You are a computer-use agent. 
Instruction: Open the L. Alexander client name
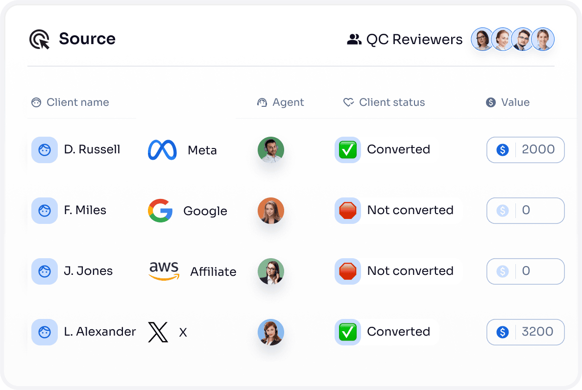tap(100, 332)
